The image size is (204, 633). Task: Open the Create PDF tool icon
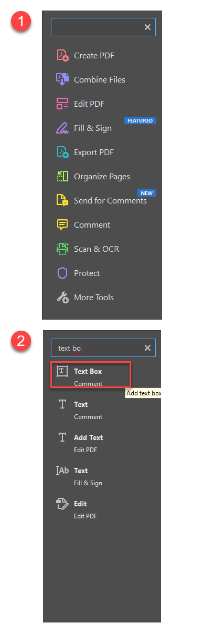(62, 56)
